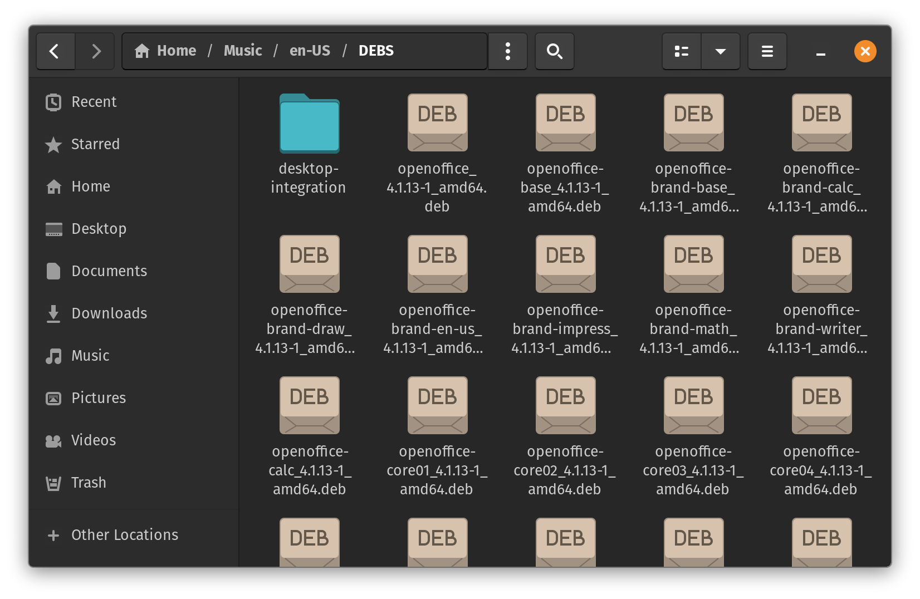
Task: Select openoffice-core03 deb package icon
Action: [693, 406]
